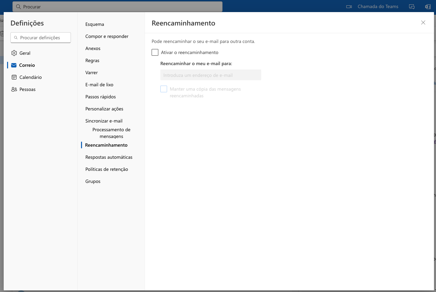436x292 pixels.
Task: Switch to the Correio category
Action: 41,65
